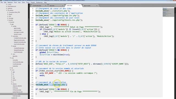Open the View menu
The width and height of the screenshot is (176, 99).
19,2
